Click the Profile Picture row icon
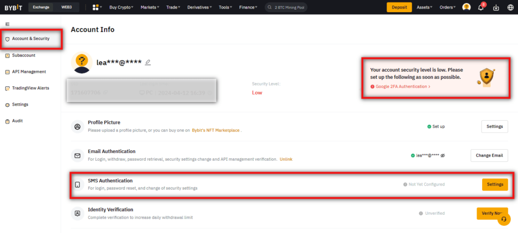The height and width of the screenshot is (233, 518). (x=77, y=126)
